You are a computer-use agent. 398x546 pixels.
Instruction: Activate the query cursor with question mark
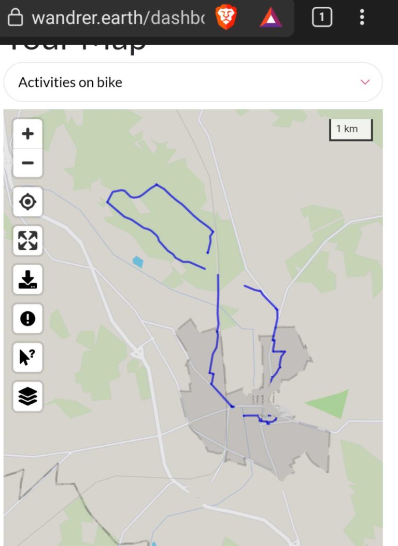(x=28, y=357)
